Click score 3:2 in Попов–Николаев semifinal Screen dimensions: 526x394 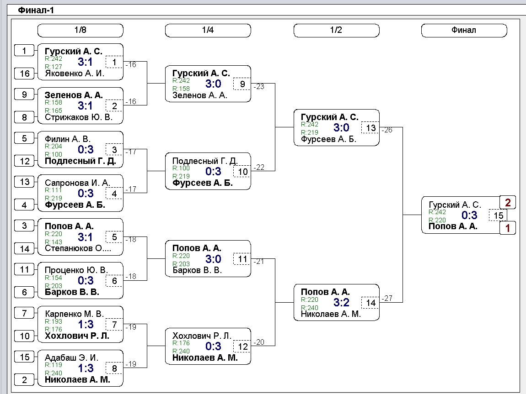(x=342, y=303)
